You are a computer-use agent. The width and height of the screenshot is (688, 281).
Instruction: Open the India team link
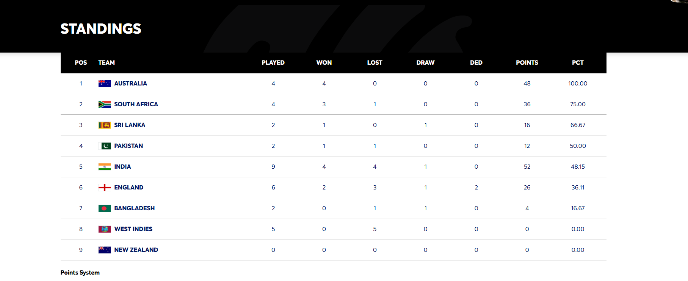coord(122,167)
